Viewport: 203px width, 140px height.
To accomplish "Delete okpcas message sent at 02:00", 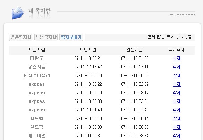I will pos(177,101).
